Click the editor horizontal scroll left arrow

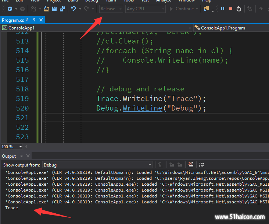click(26, 147)
